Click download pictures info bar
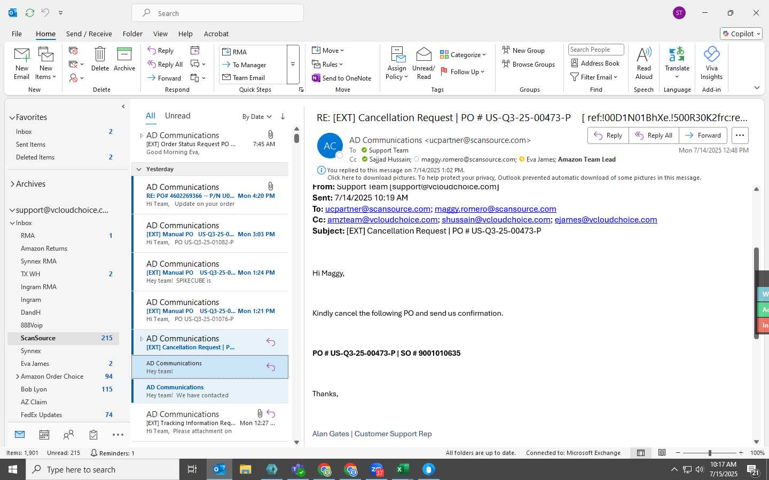 pos(514,178)
